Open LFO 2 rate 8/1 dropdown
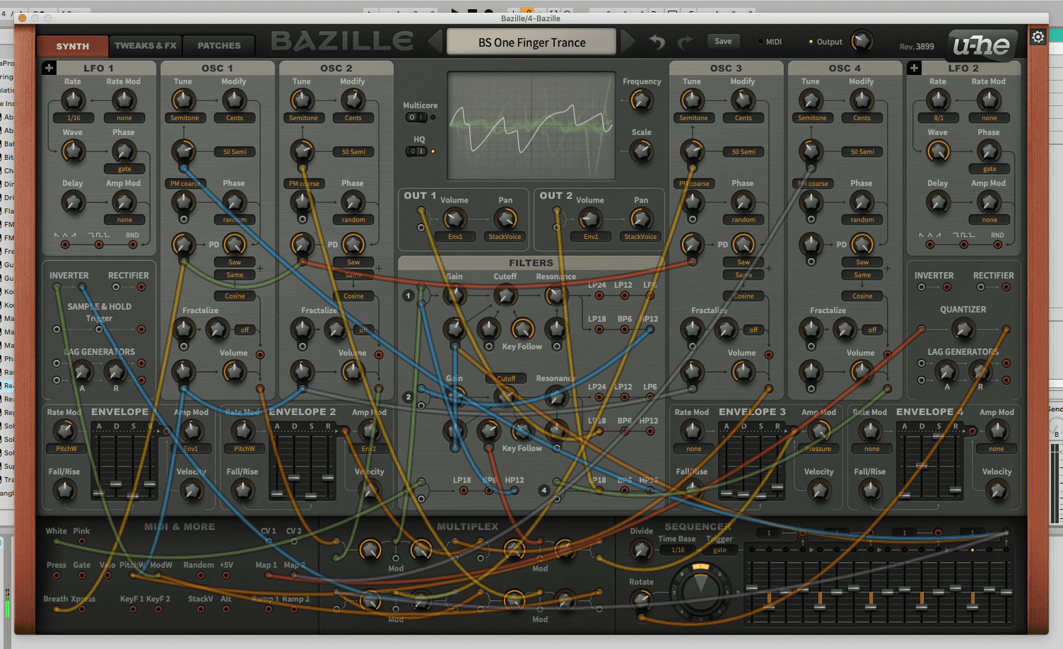 tap(939, 118)
